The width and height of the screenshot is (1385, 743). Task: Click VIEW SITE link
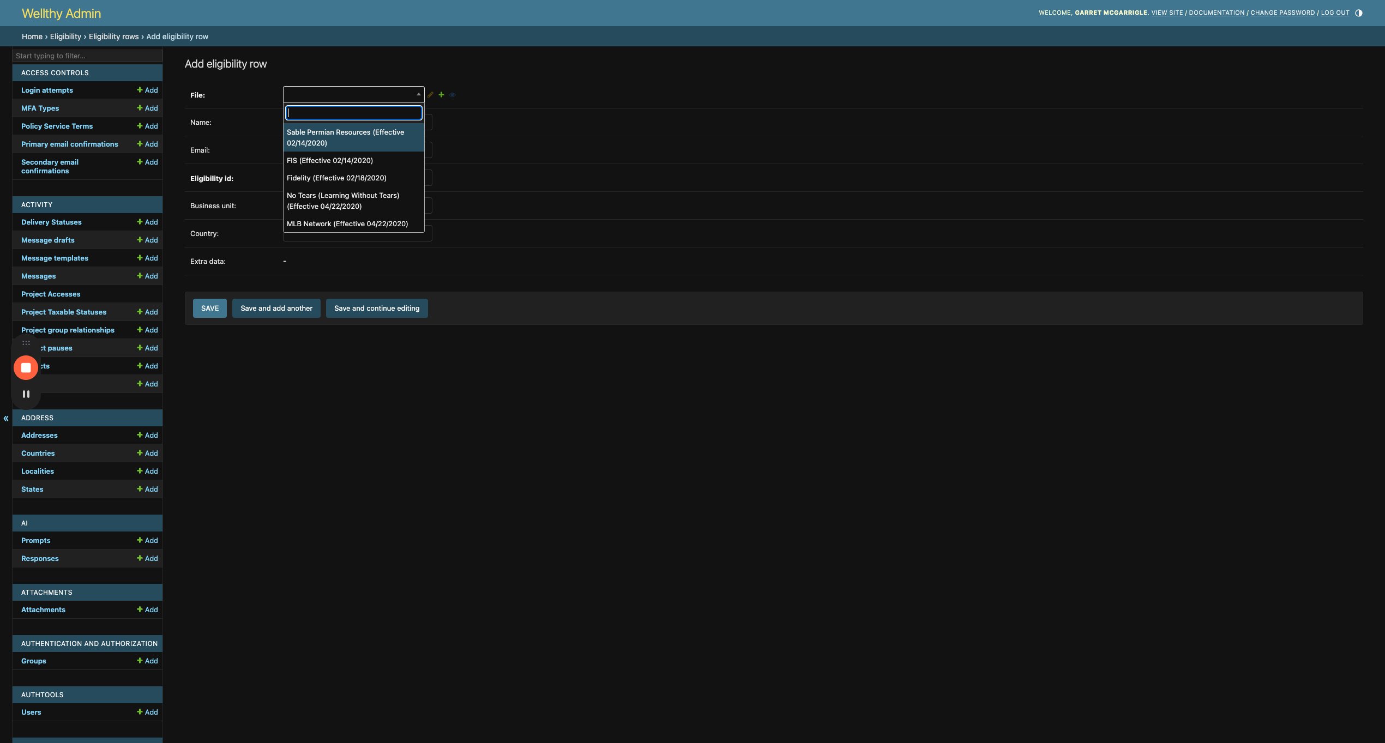coord(1167,13)
